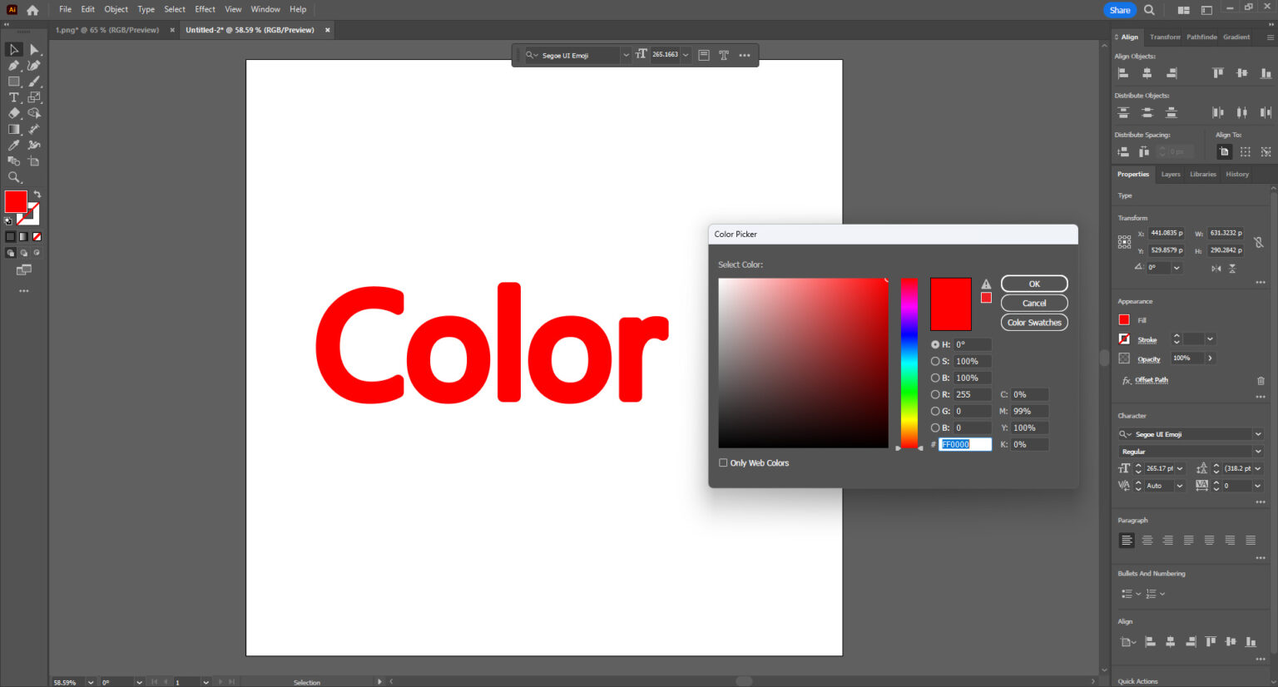Select the S radio button in Color Picker

point(934,360)
